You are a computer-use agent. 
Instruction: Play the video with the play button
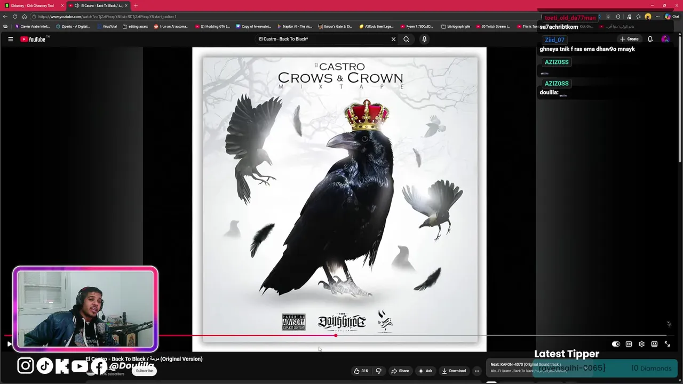click(x=9, y=344)
